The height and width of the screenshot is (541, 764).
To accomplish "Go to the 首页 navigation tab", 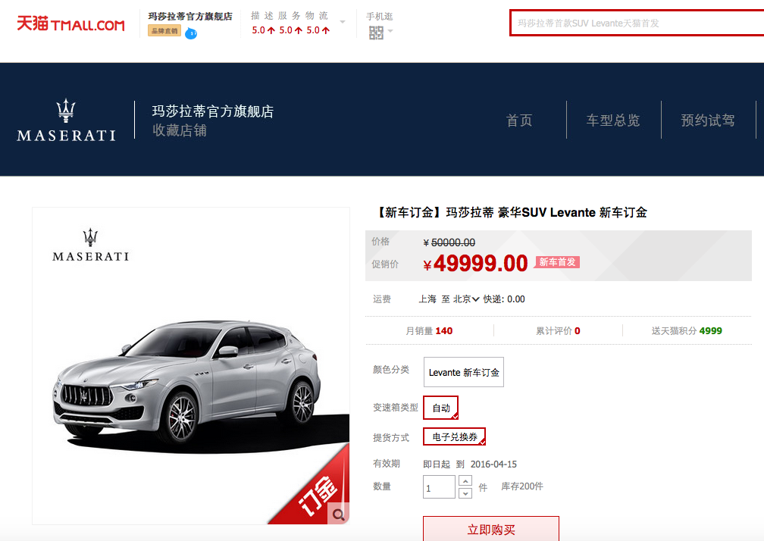I will coord(519,120).
